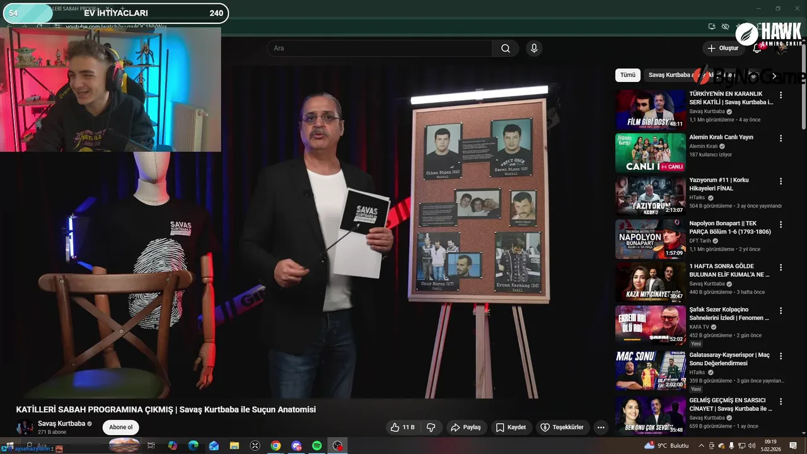Click KATİLLERİ SABAH PROGRAMINA ÇIKMIŞ video title

pos(166,410)
